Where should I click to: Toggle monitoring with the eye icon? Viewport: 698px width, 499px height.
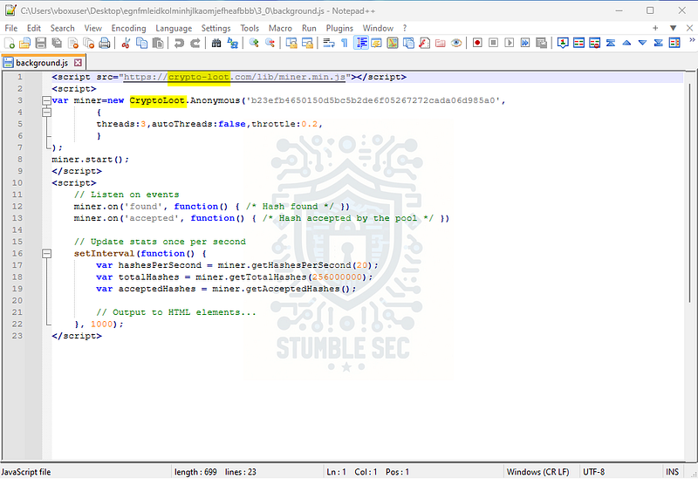[456, 43]
